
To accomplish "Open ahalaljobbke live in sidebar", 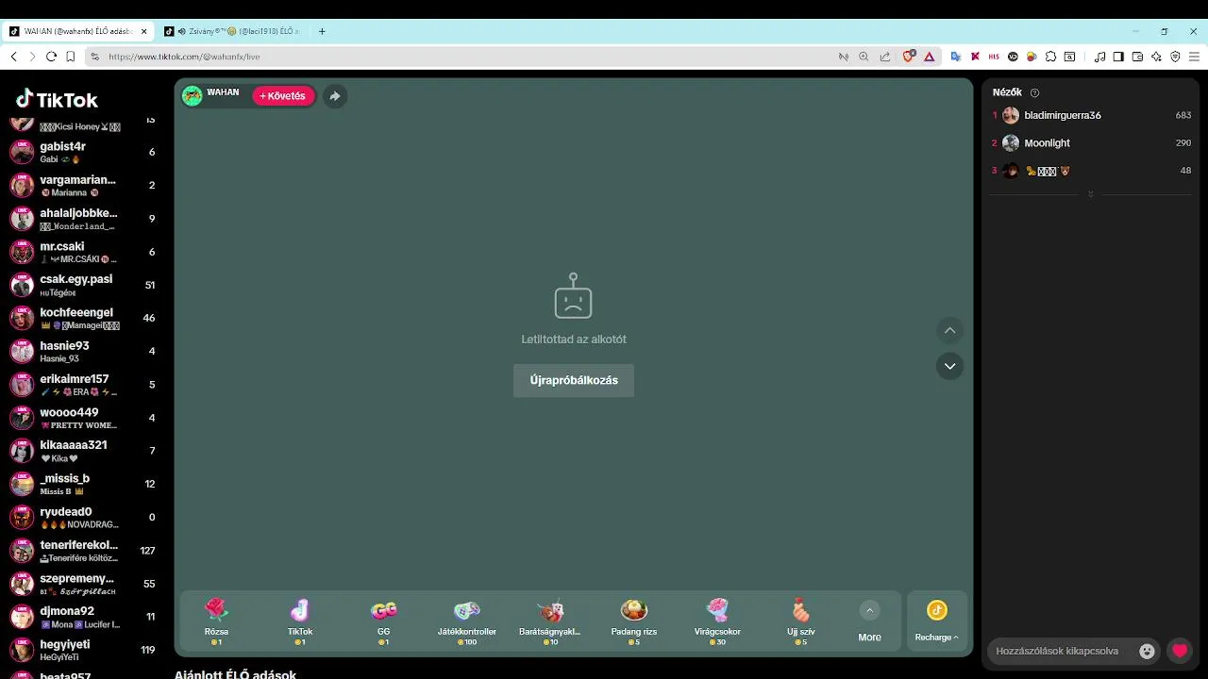I will click(x=83, y=219).
